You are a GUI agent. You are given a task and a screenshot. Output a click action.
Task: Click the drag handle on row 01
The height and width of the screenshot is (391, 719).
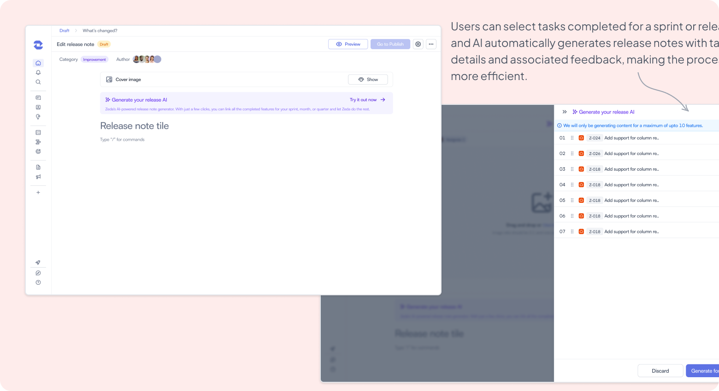click(x=572, y=138)
